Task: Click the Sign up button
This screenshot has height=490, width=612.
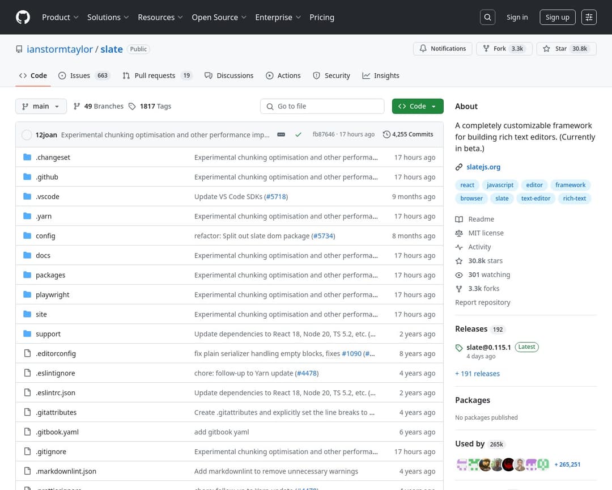Action: coord(558,17)
